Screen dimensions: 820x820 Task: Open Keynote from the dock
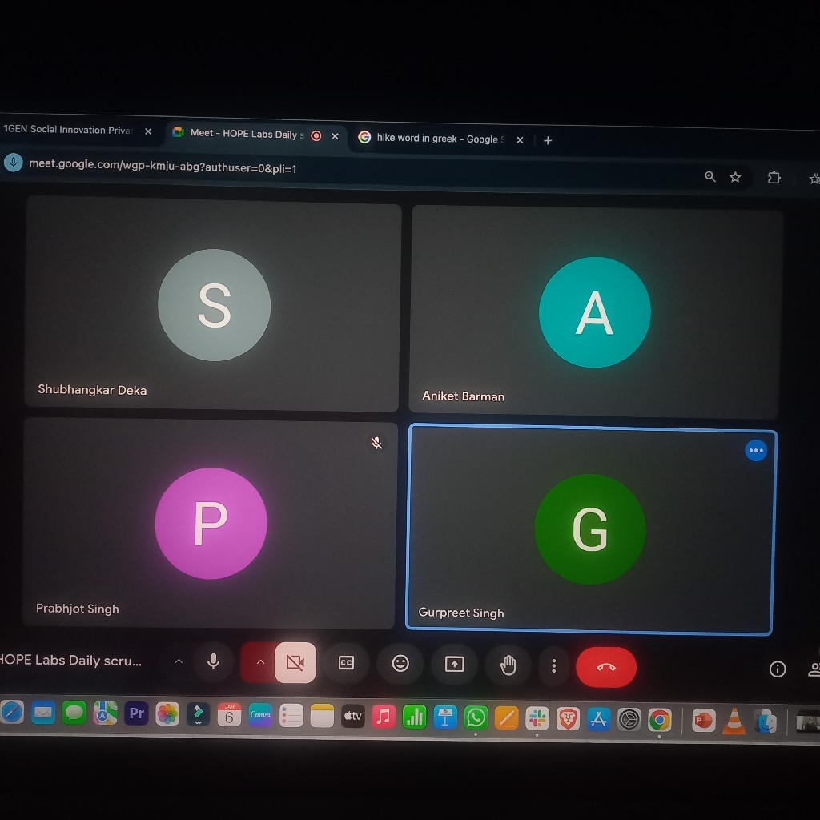tap(445, 717)
